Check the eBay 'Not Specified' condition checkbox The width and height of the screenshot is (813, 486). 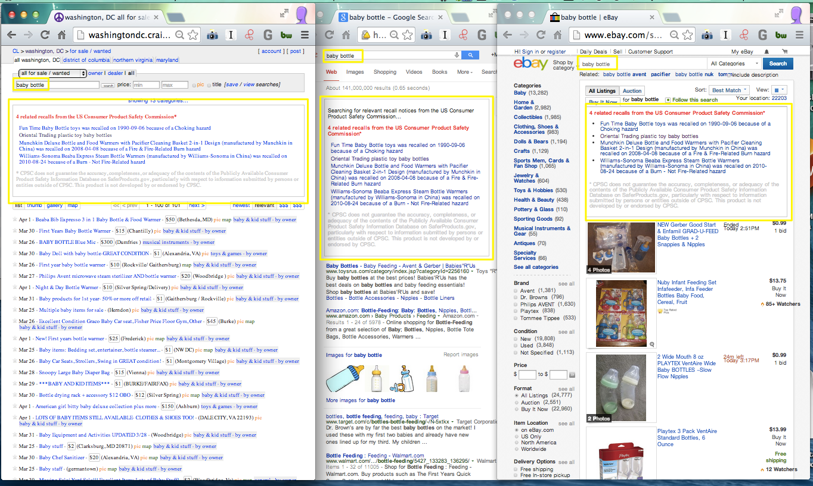pyautogui.click(x=516, y=353)
